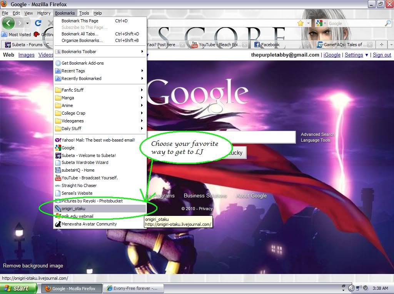Click the Recent Tags icon
The image size is (394, 294).
click(58, 71)
